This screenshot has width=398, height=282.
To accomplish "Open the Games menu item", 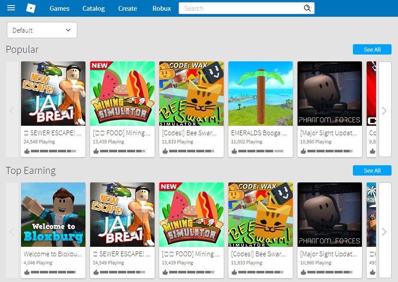I will [x=59, y=9].
